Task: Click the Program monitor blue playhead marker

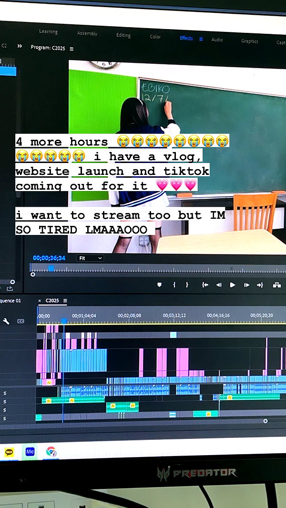Action: 51,268
